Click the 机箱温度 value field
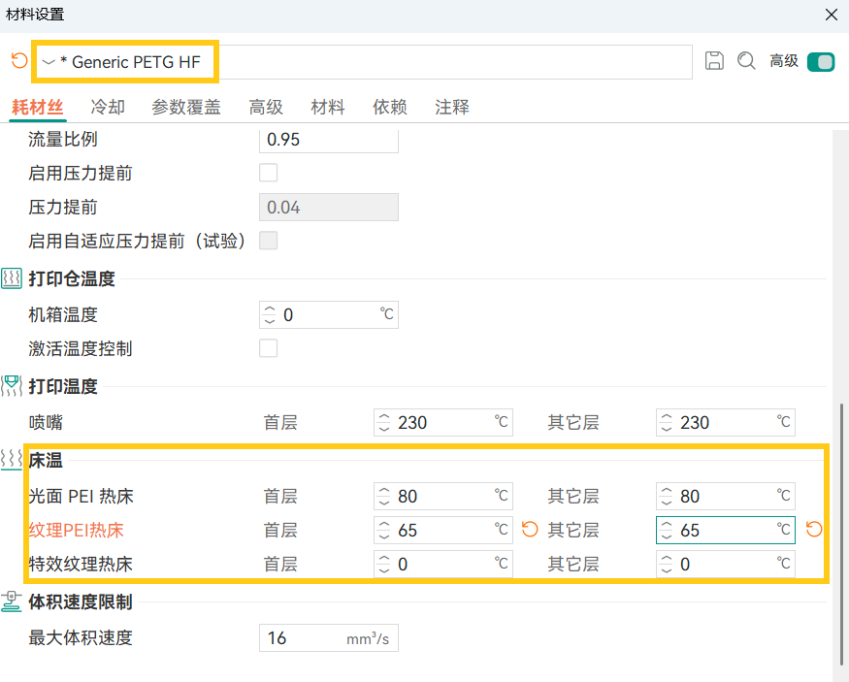Viewport: 849px width, 682px height. click(329, 314)
